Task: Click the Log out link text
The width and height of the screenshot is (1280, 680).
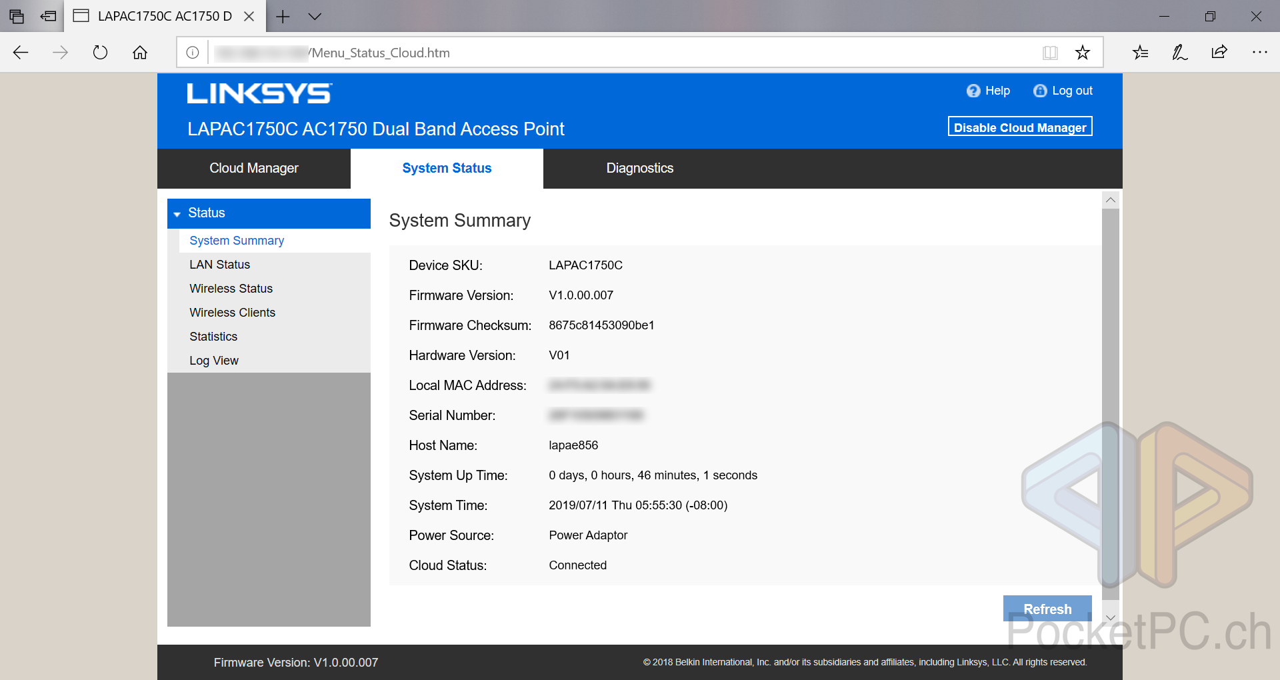Action: 1072,91
